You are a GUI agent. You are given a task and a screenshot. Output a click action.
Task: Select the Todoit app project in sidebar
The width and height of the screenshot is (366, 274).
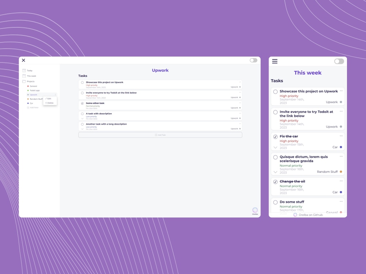[35, 90]
